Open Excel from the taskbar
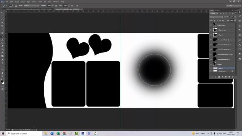The width and height of the screenshot is (242, 136). (x=58, y=133)
